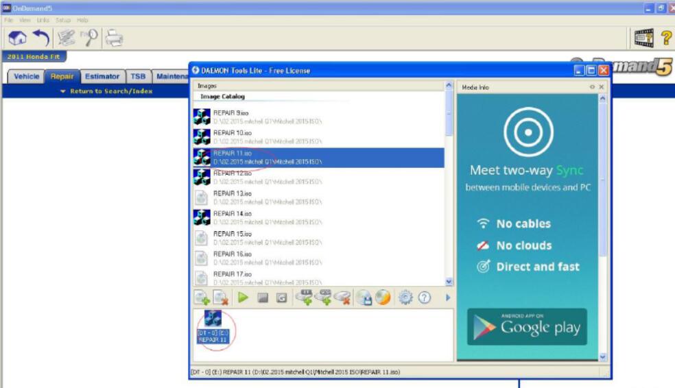This screenshot has height=388, width=675.
Task: Click the 2011 Honda Fit vehicle label
Action: [x=34, y=57]
